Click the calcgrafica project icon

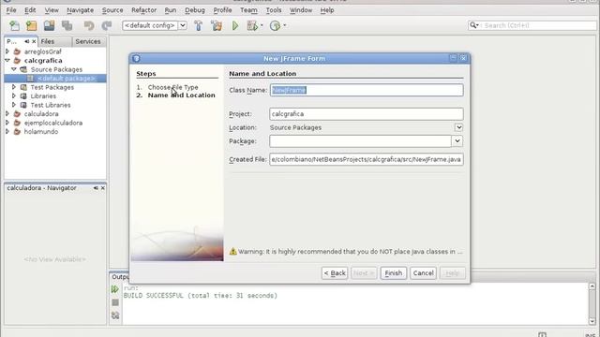point(17,60)
